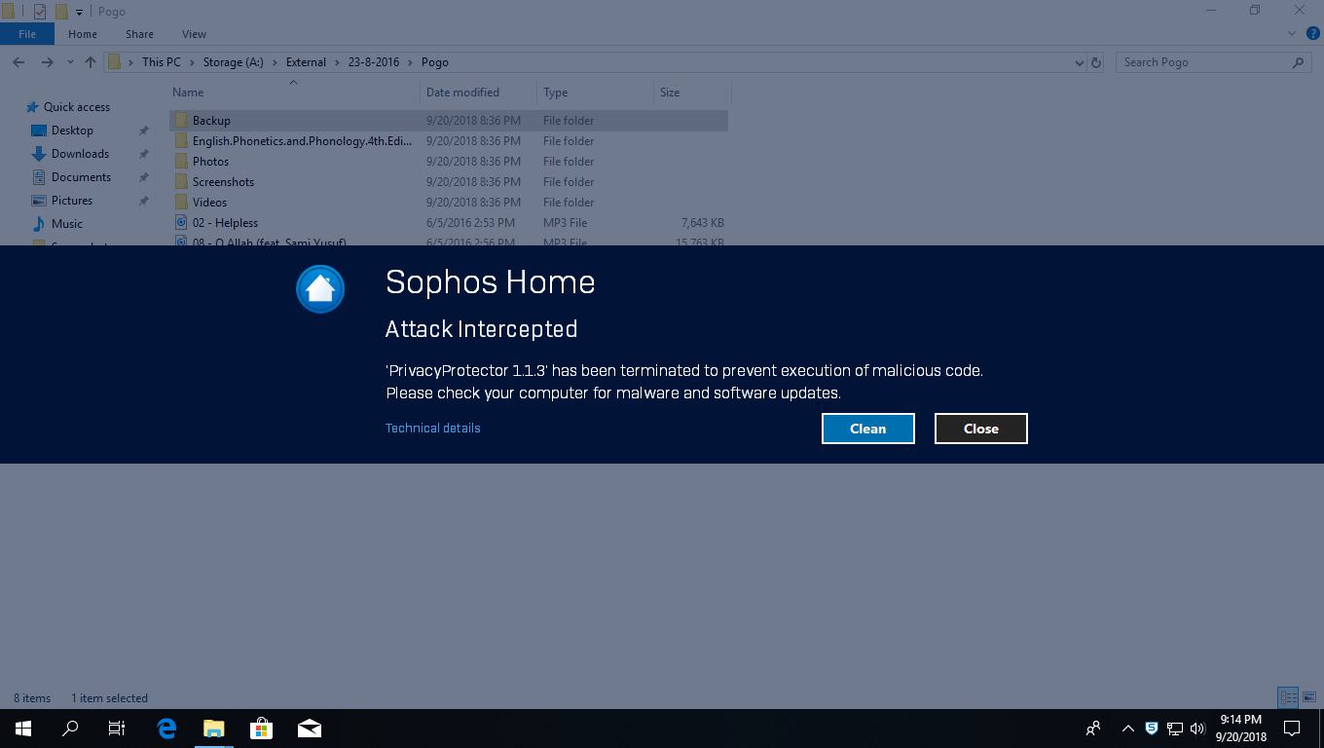The height and width of the screenshot is (748, 1324).
Task: Open the Share ribbon tab
Action: point(139,34)
